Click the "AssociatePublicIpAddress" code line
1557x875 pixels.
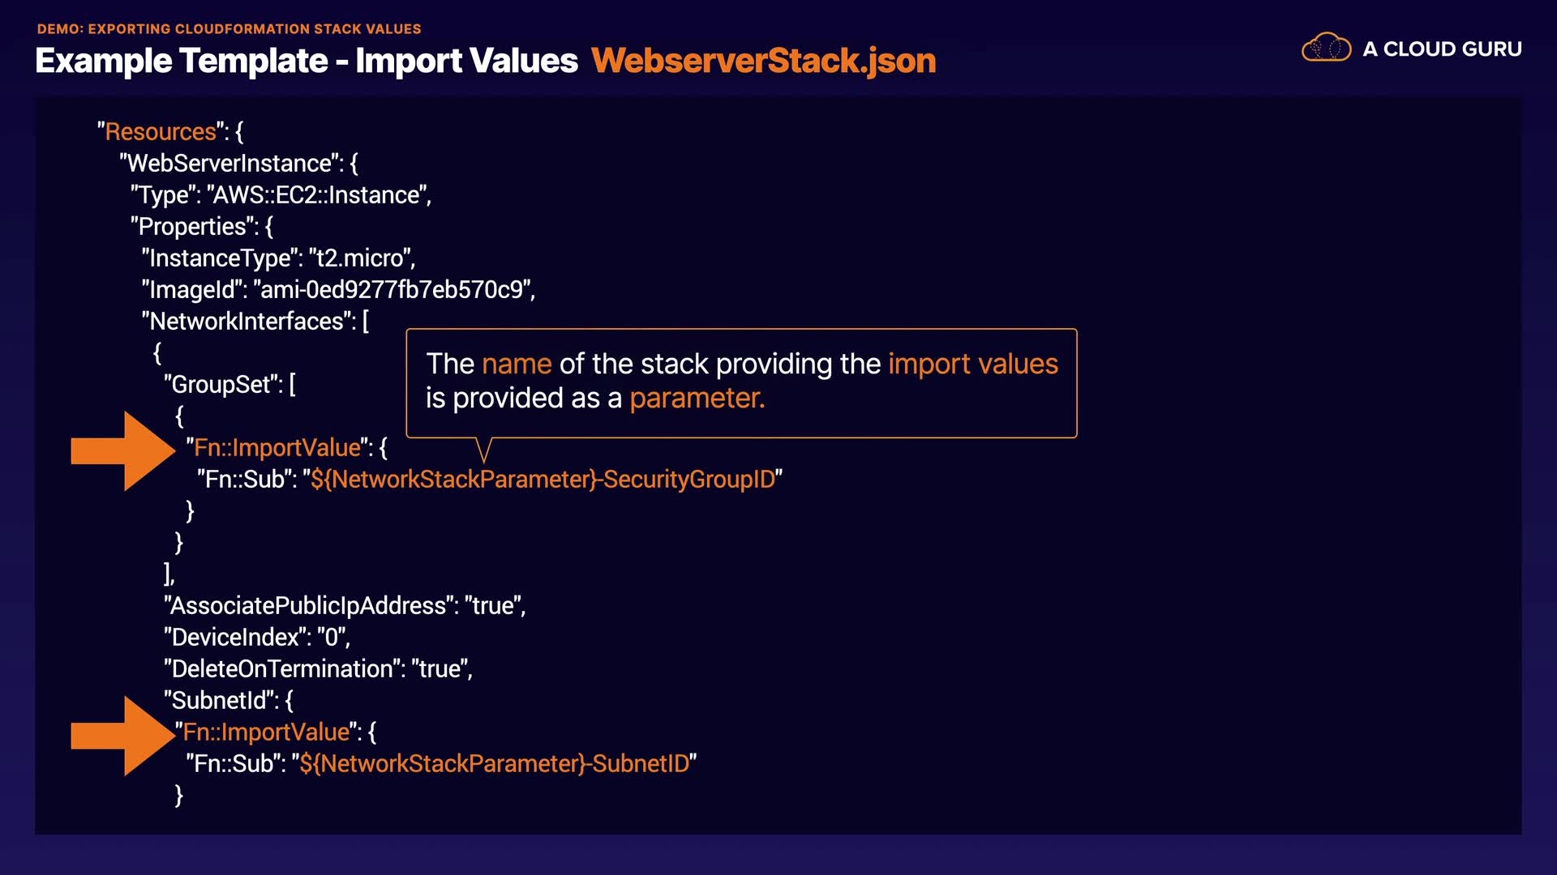[344, 606]
